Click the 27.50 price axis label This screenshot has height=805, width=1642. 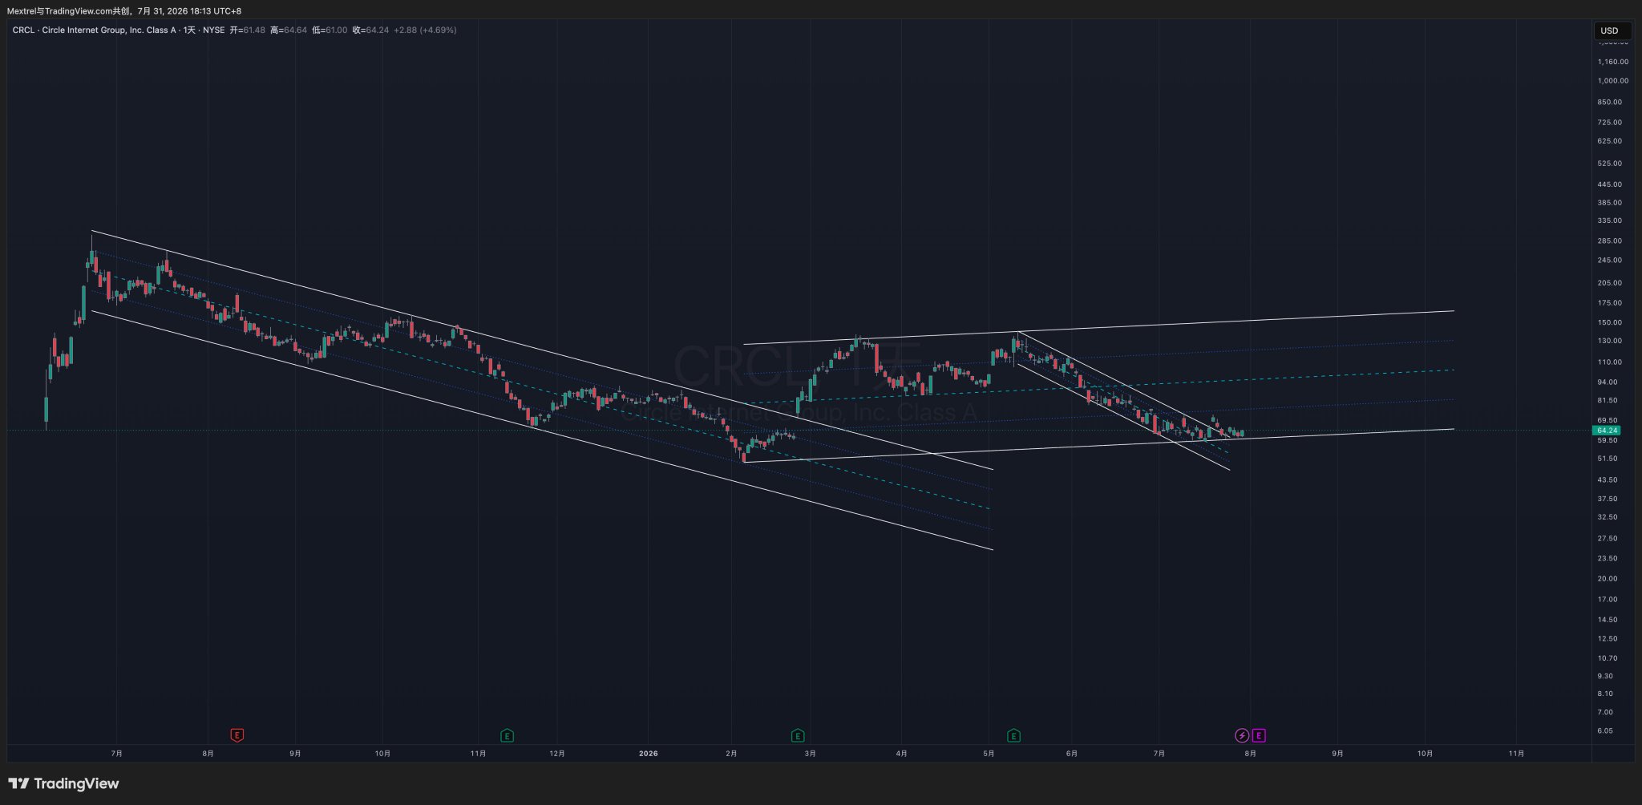click(1608, 539)
